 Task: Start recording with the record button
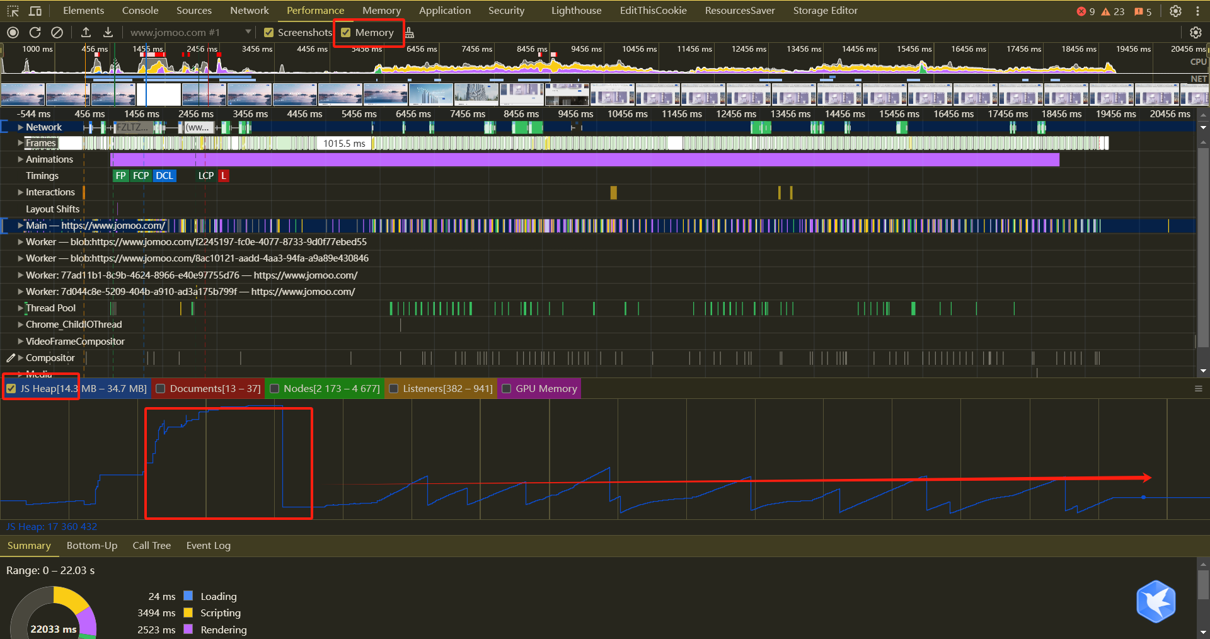point(13,32)
